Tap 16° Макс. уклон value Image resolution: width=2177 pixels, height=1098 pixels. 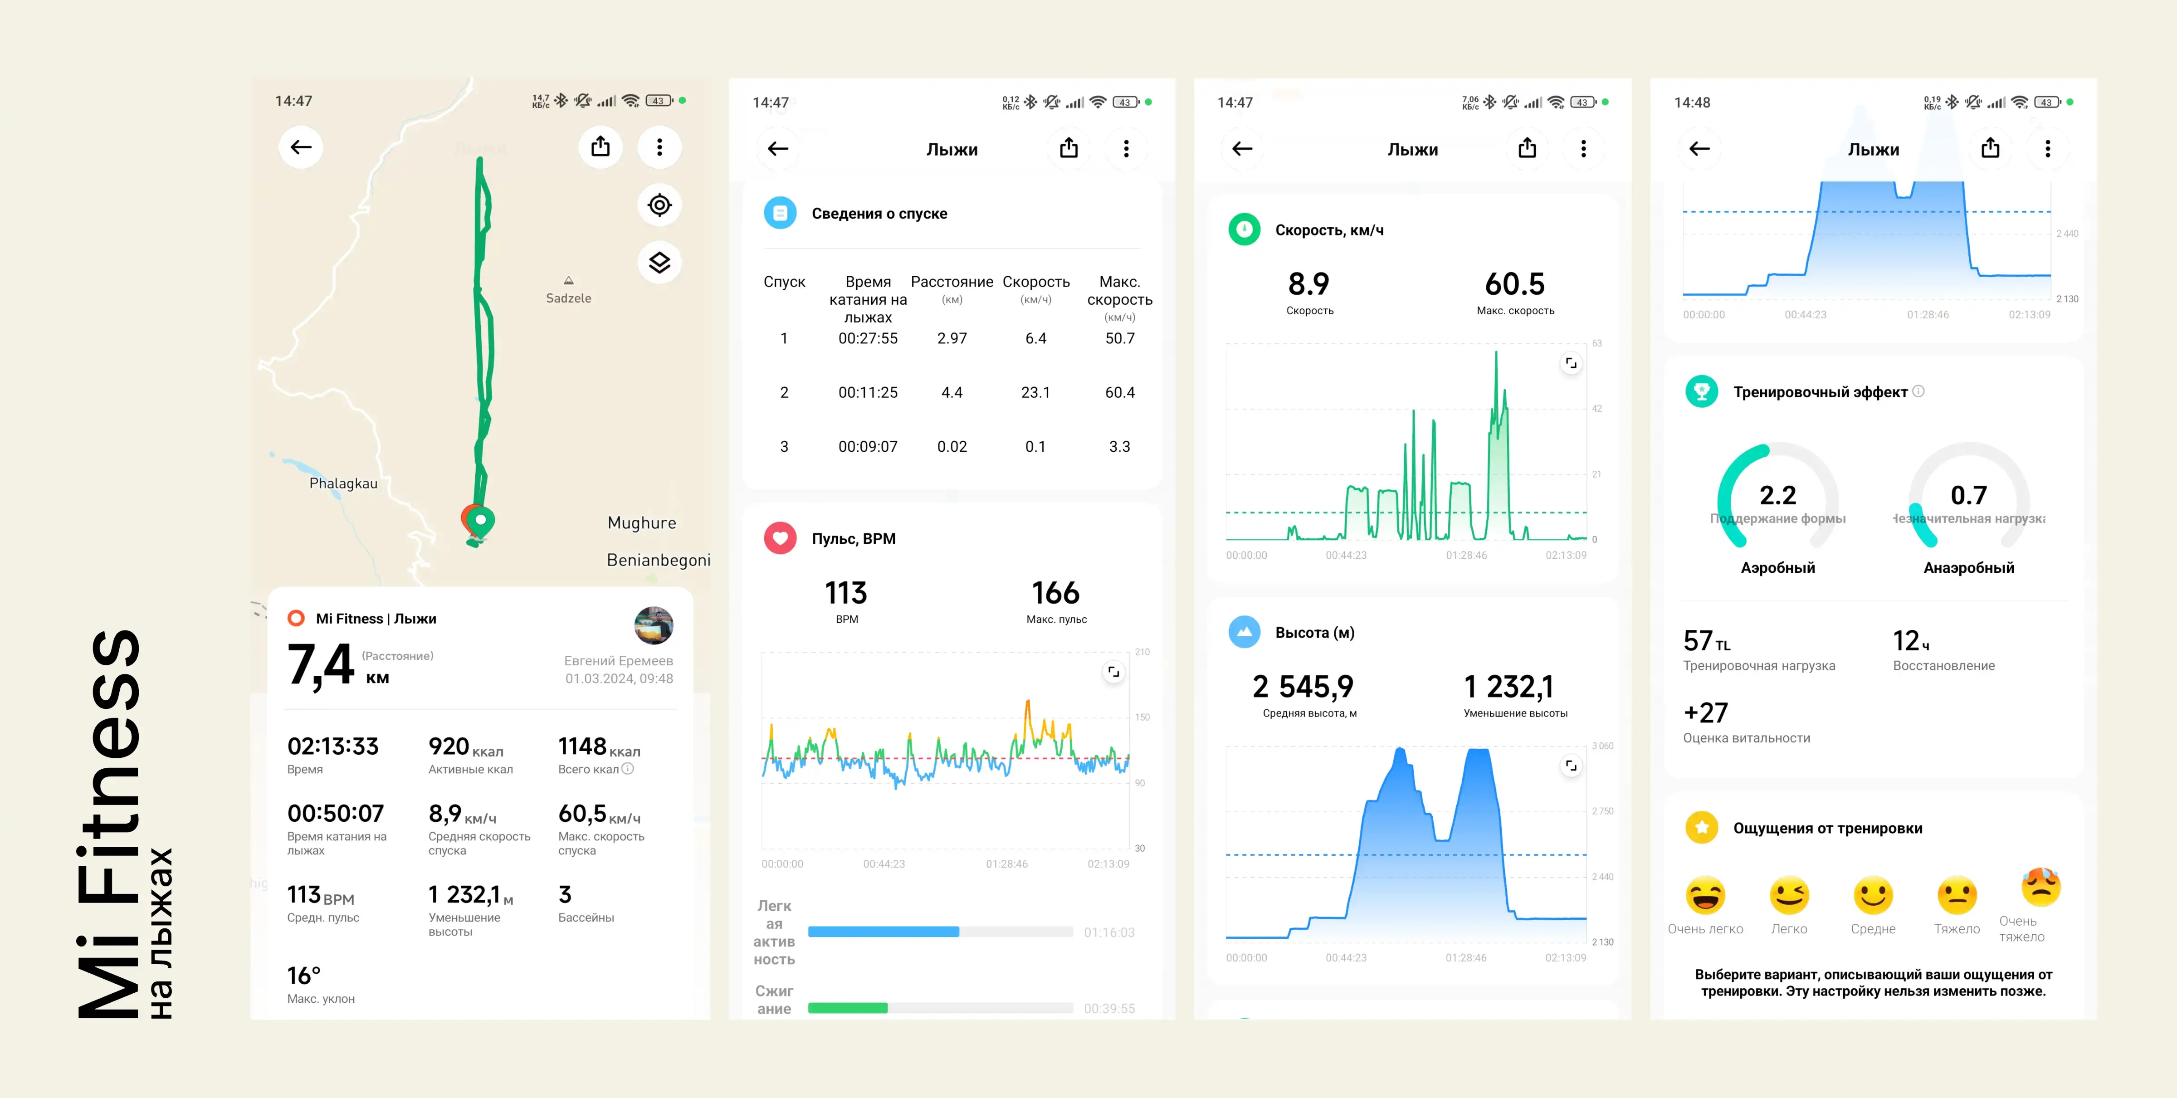click(304, 976)
